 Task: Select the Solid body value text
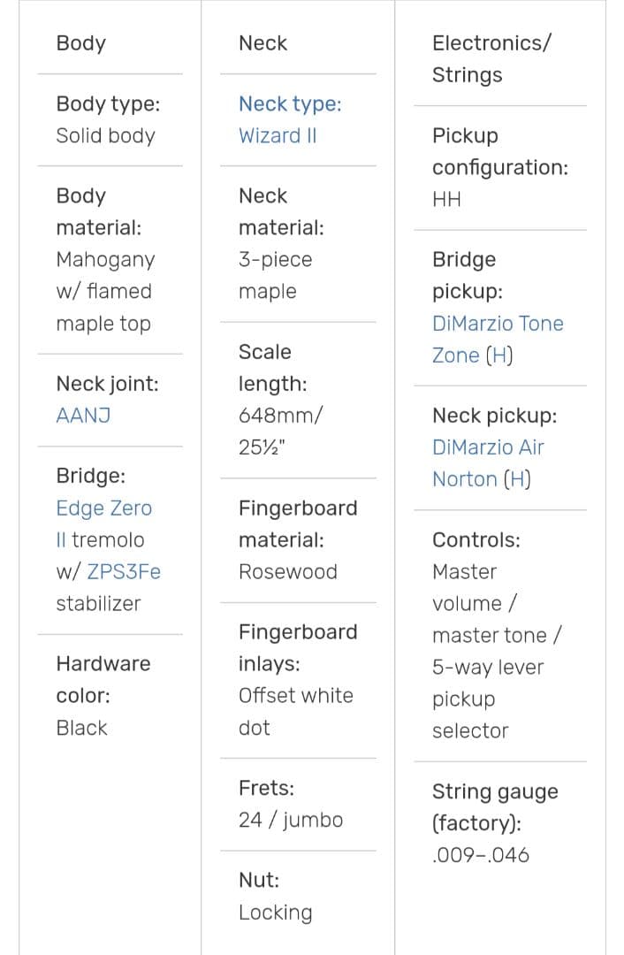point(105,136)
